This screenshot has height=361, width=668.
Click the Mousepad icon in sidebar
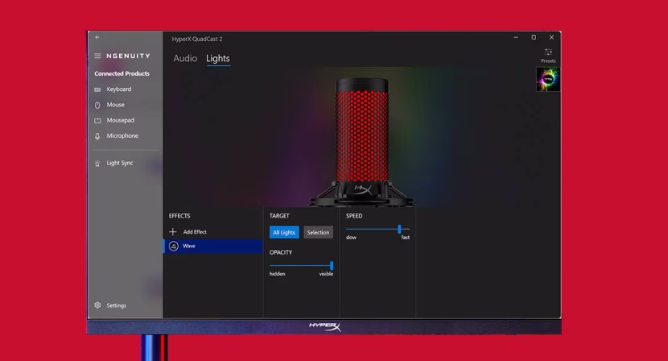pos(97,121)
